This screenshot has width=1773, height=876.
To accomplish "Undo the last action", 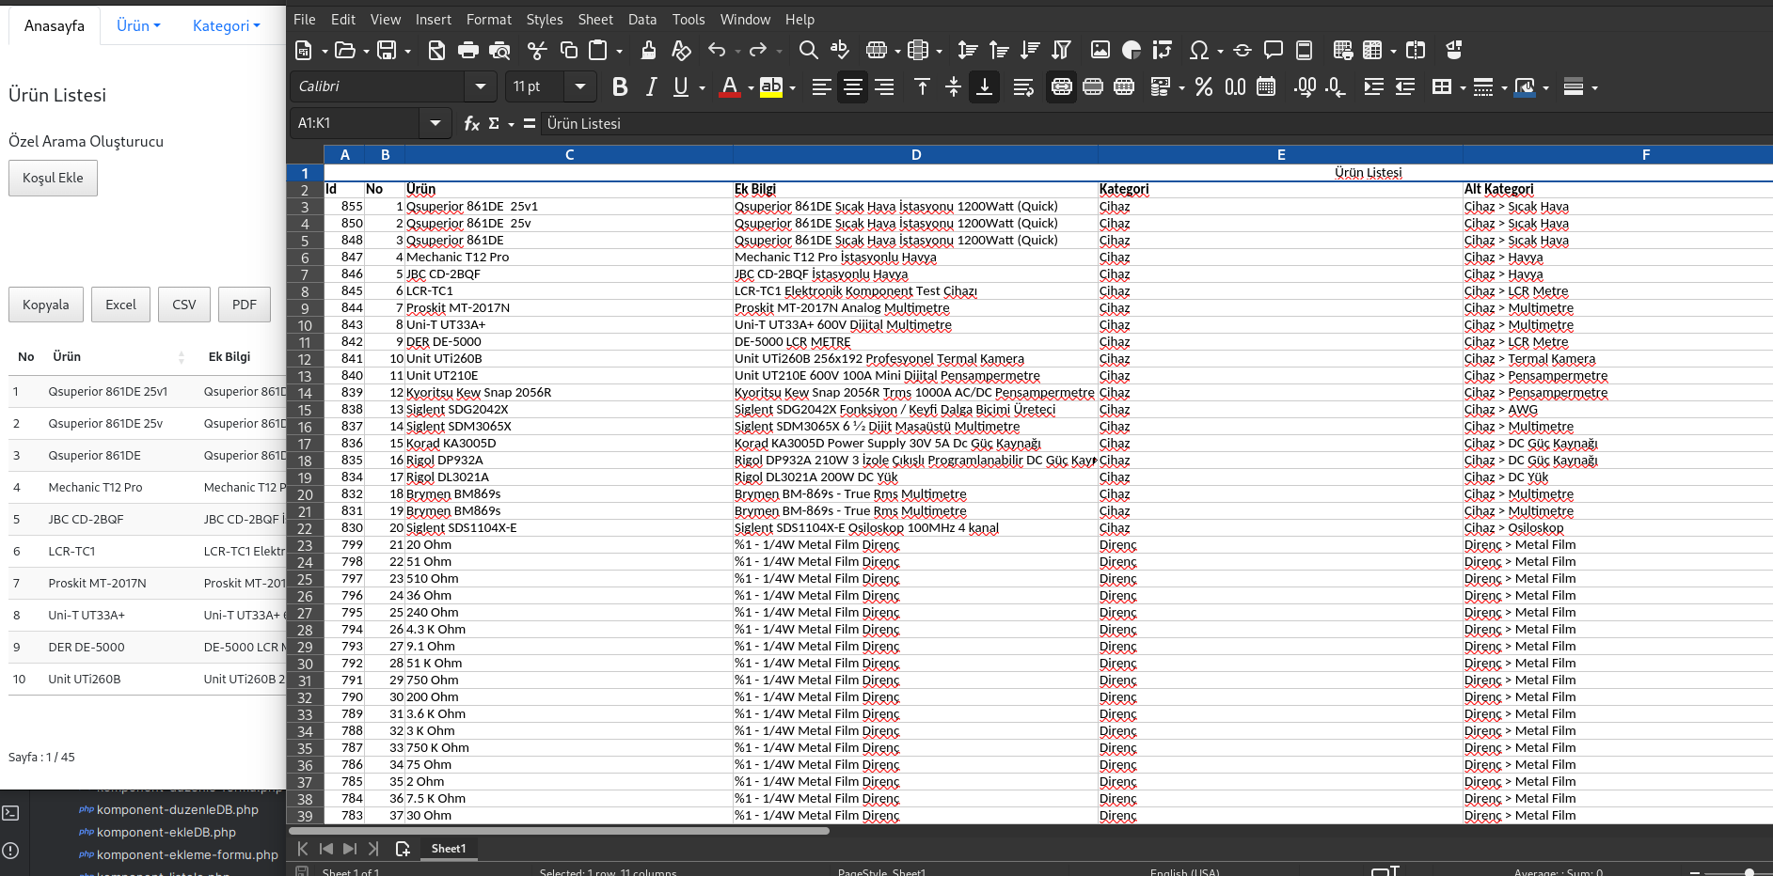I will [x=717, y=51].
